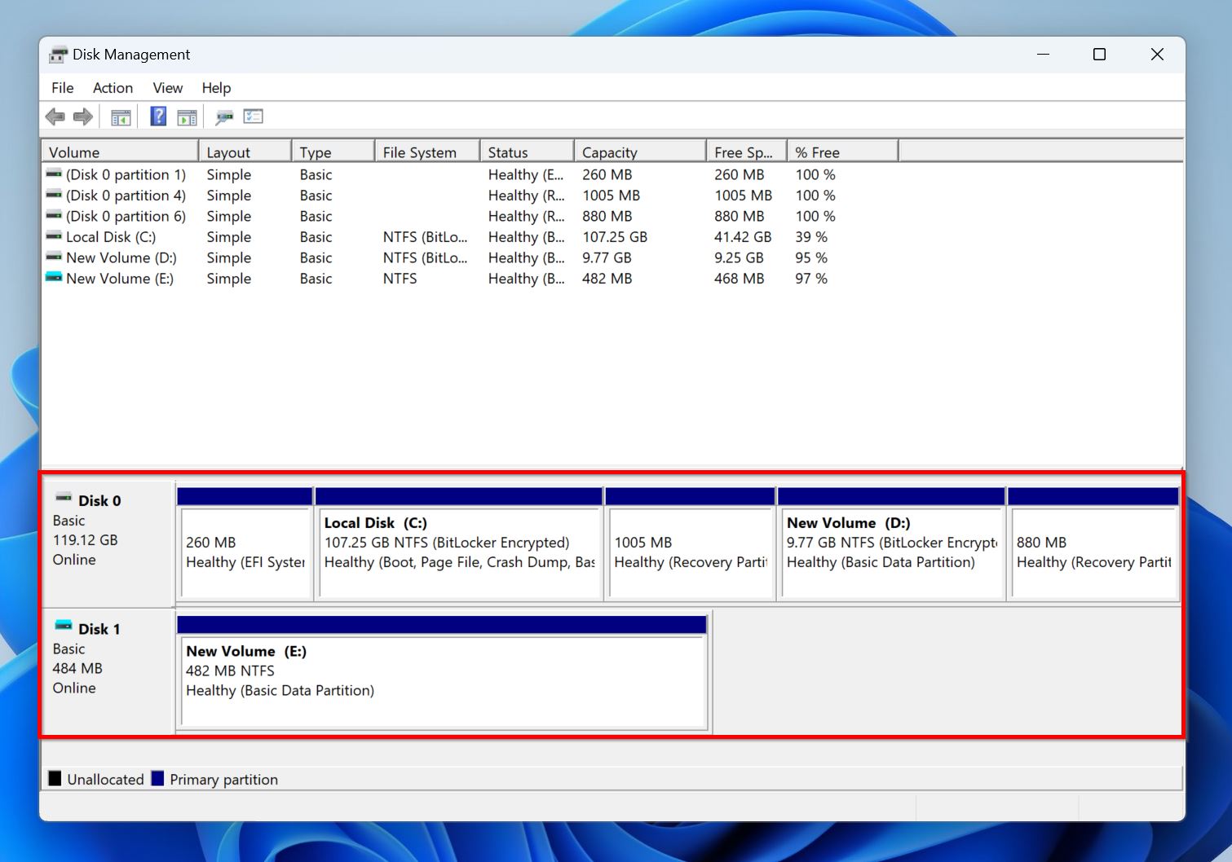This screenshot has height=862, width=1232.
Task: Open the View menu
Action: [167, 87]
